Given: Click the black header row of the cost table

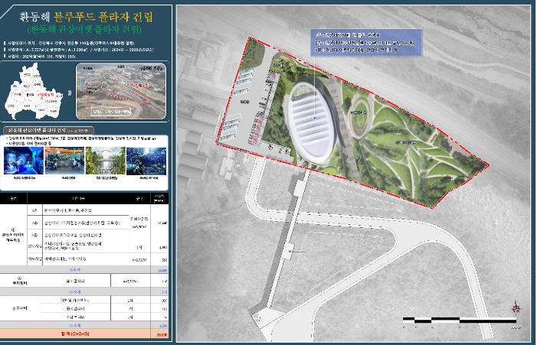Looking at the screenshot, I should (x=85, y=198).
